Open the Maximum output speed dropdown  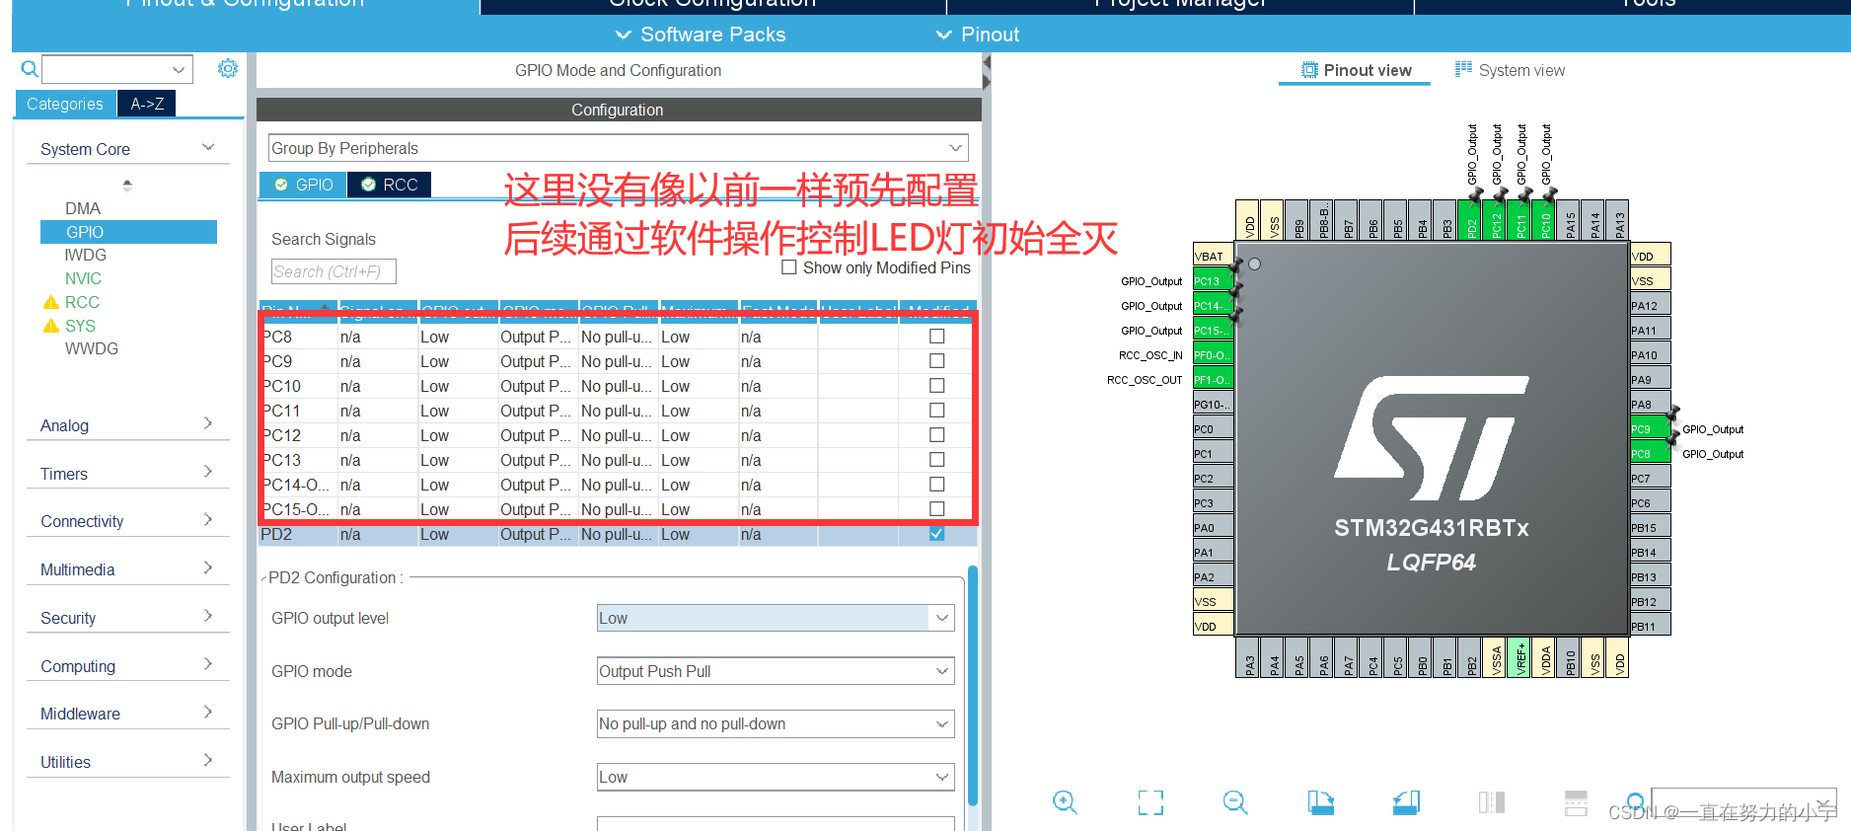tap(776, 778)
